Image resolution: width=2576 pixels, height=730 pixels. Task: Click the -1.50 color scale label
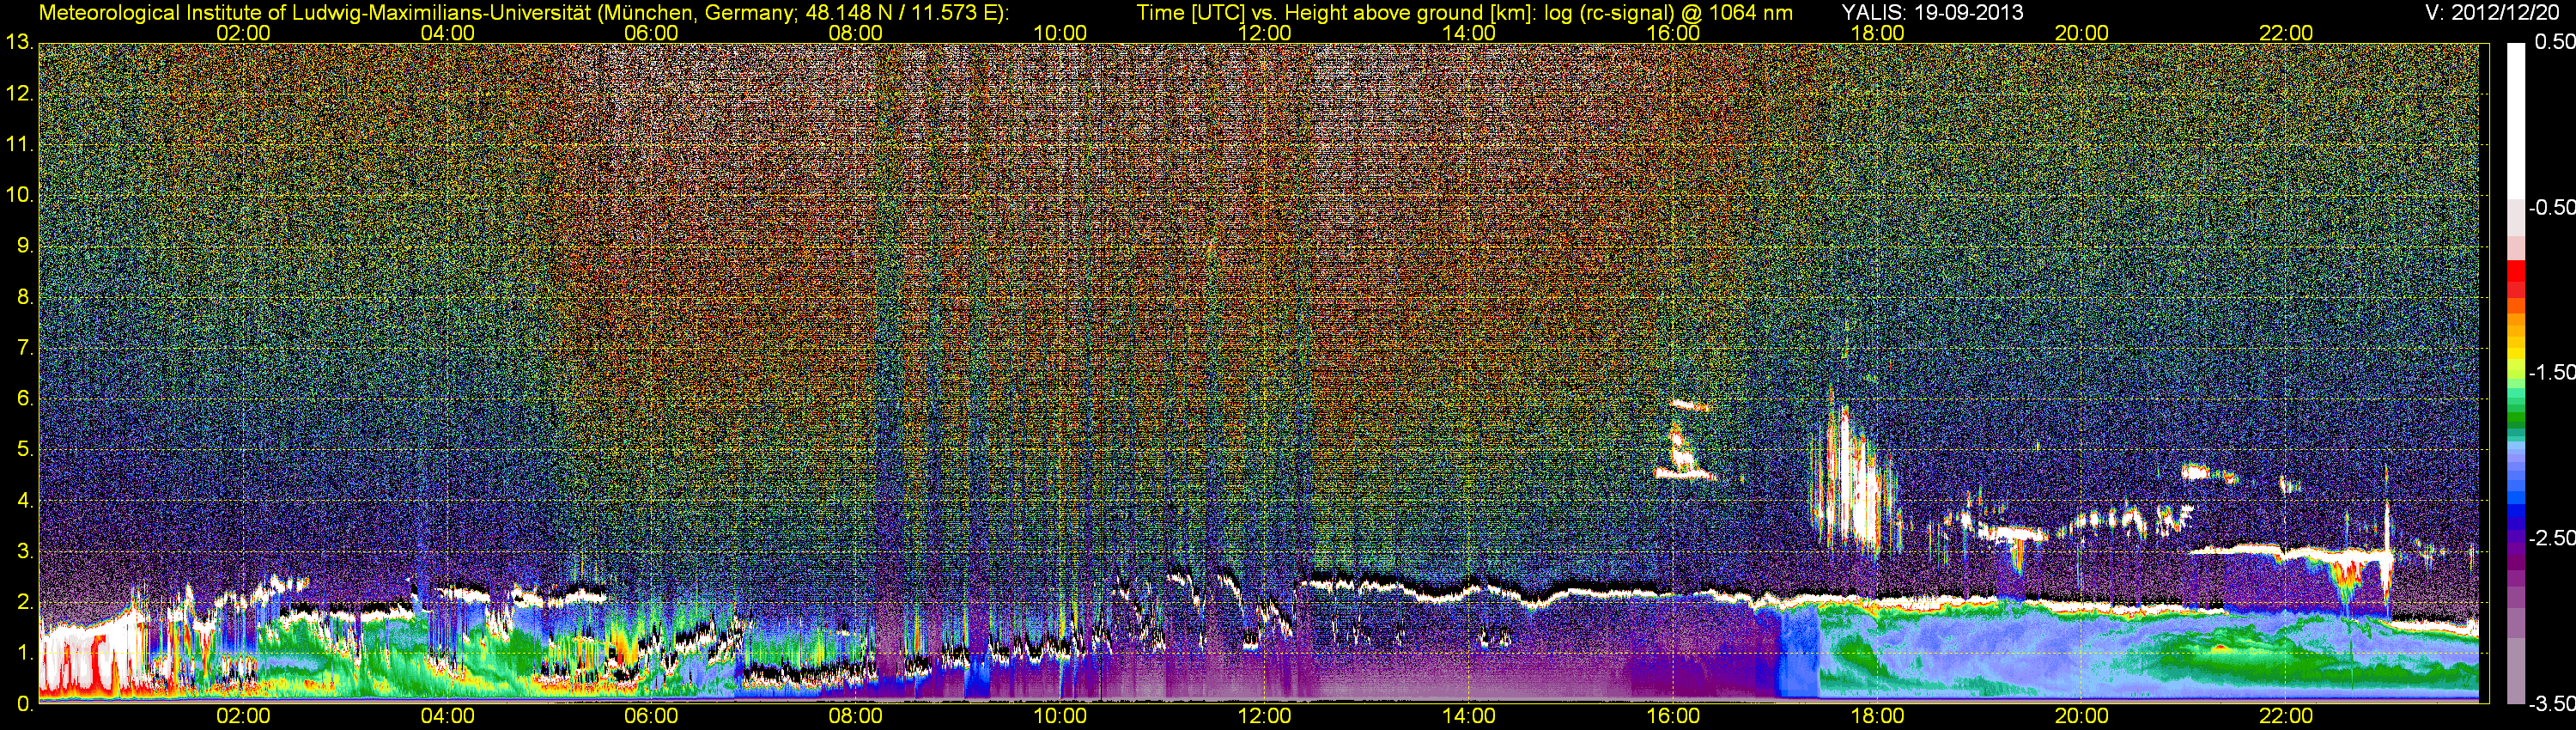point(2552,372)
